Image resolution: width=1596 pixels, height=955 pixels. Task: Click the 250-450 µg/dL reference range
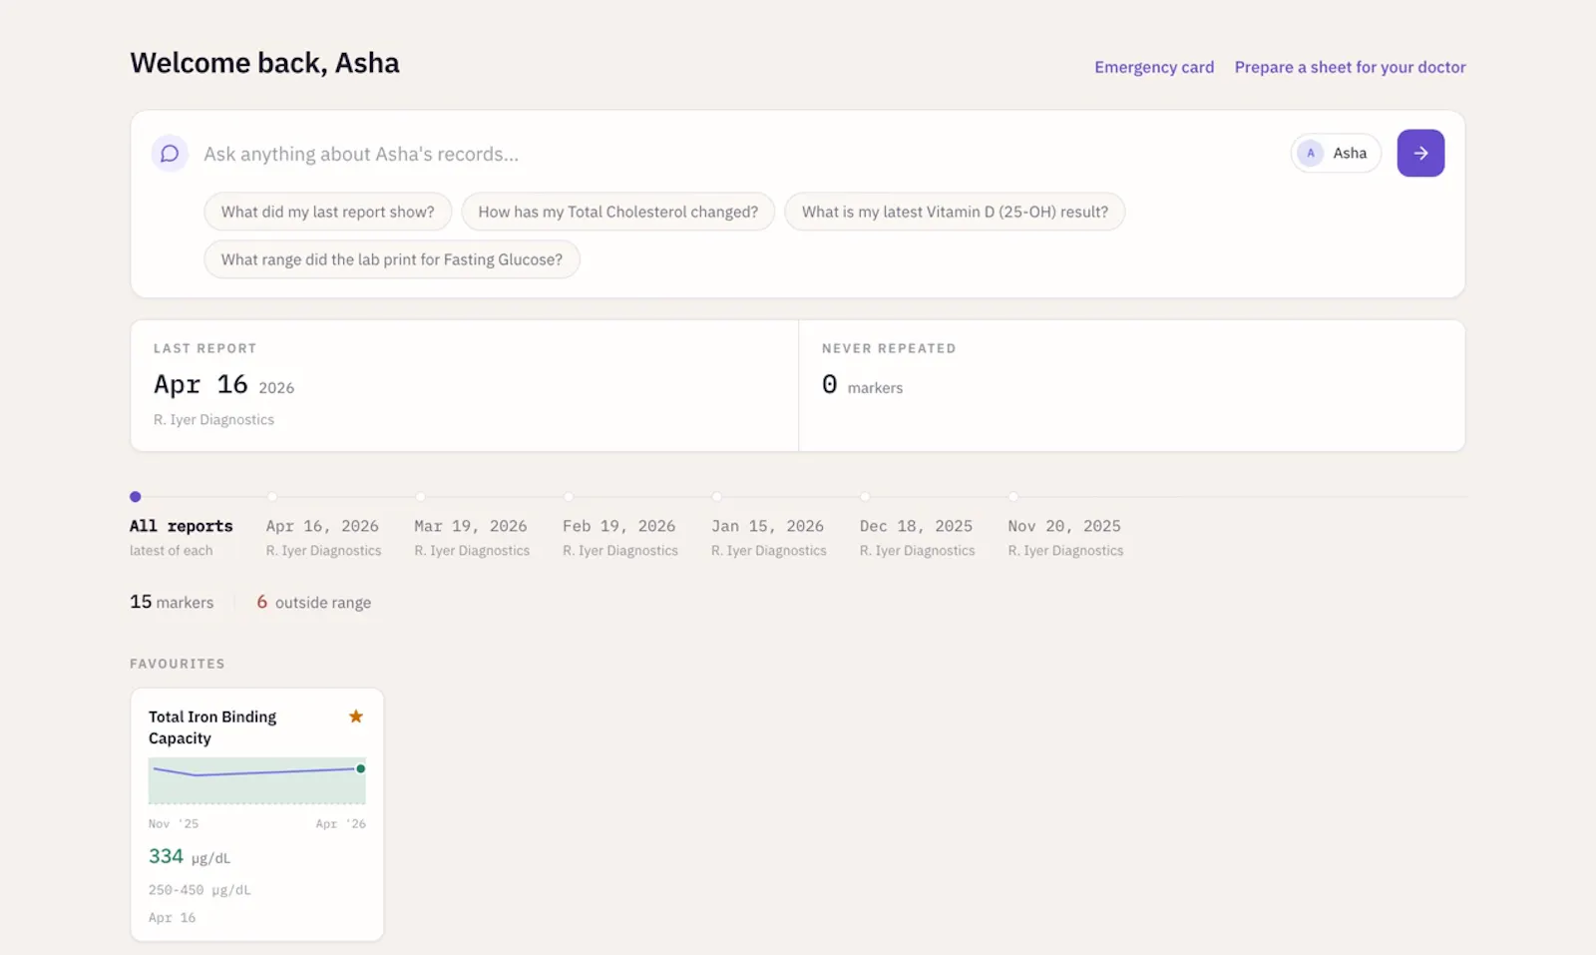[199, 890]
